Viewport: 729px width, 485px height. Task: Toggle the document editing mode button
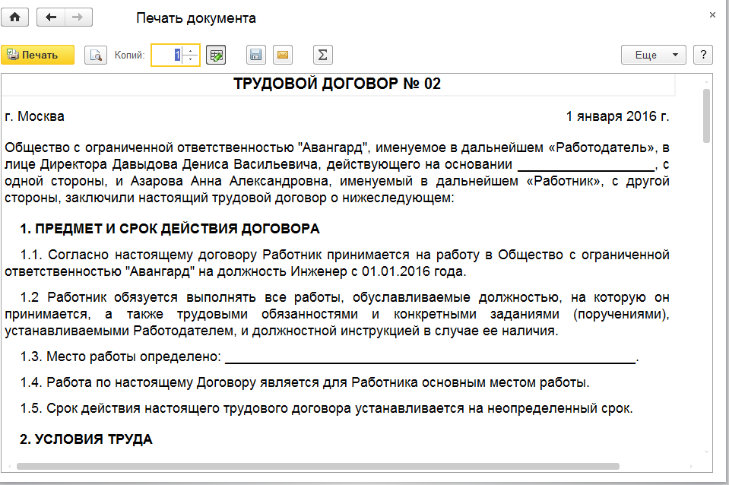pos(216,55)
